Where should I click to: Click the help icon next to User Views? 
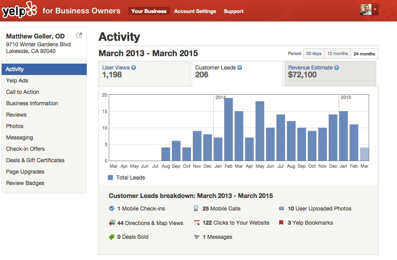point(134,68)
